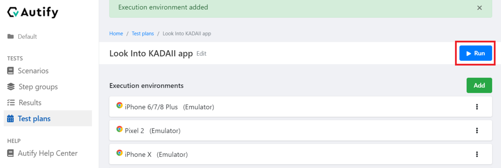Click the Autify logo
The image size is (501, 168).
pyautogui.click(x=33, y=12)
